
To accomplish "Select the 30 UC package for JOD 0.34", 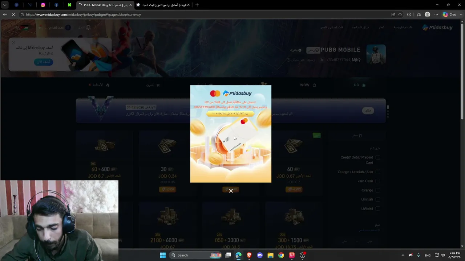I will 167,163.
